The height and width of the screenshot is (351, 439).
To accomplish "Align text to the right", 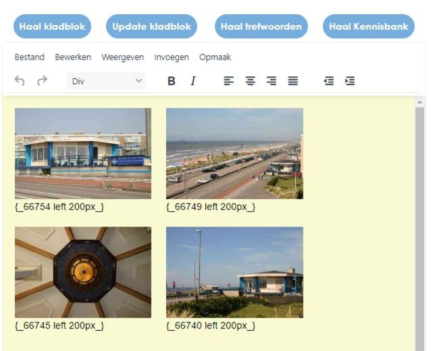I will point(271,81).
